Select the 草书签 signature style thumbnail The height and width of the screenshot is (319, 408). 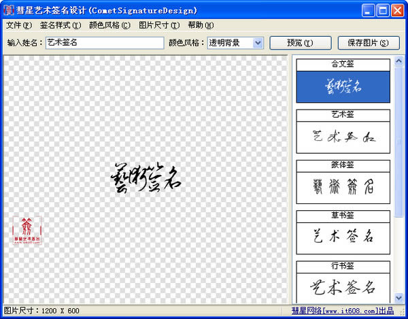(343, 237)
